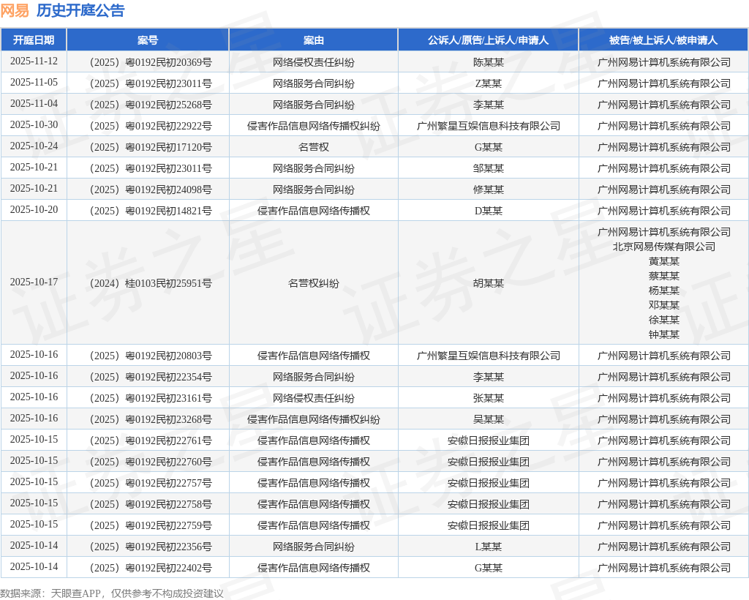Click defendant 北京网易传媒有限公司
This screenshot has height=600, width=749.
[664, 247]
